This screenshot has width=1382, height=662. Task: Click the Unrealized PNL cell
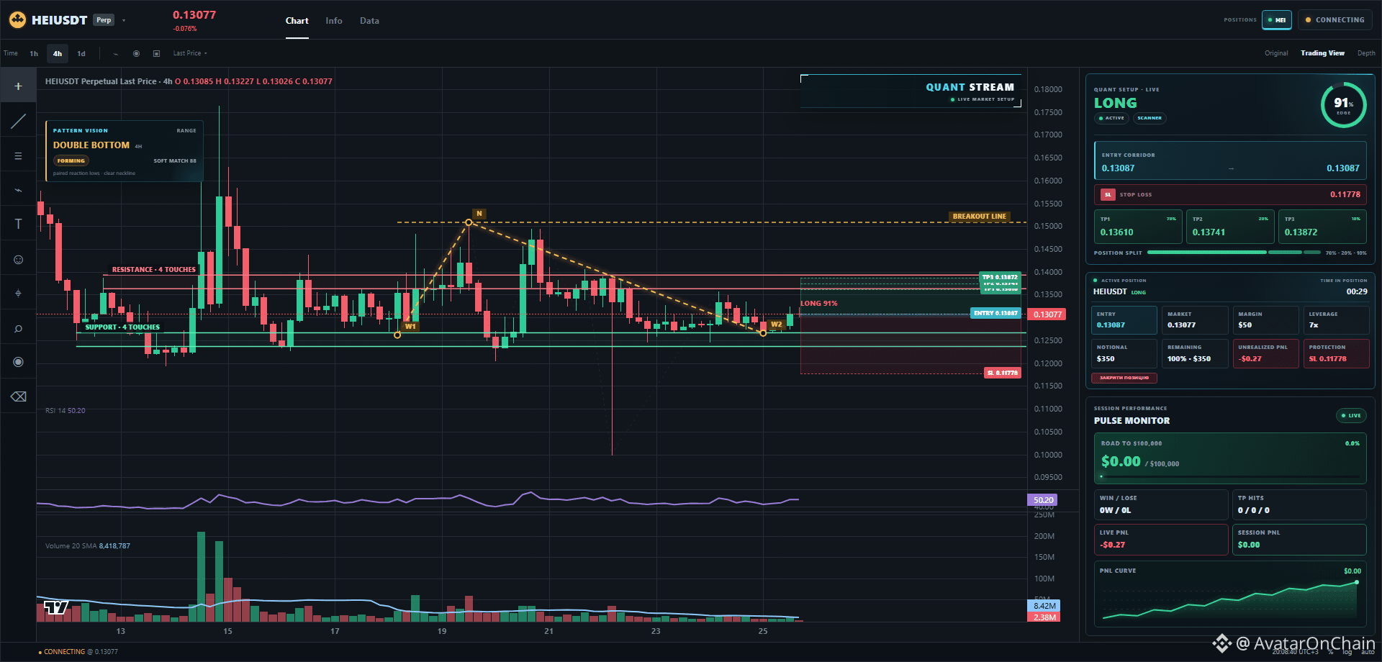click(x=1265, y=353)
